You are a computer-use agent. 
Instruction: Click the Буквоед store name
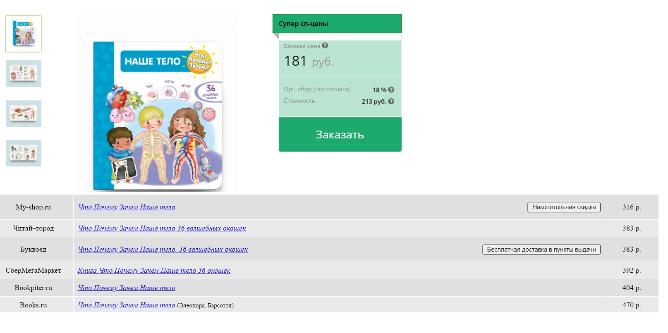point(33,250)
